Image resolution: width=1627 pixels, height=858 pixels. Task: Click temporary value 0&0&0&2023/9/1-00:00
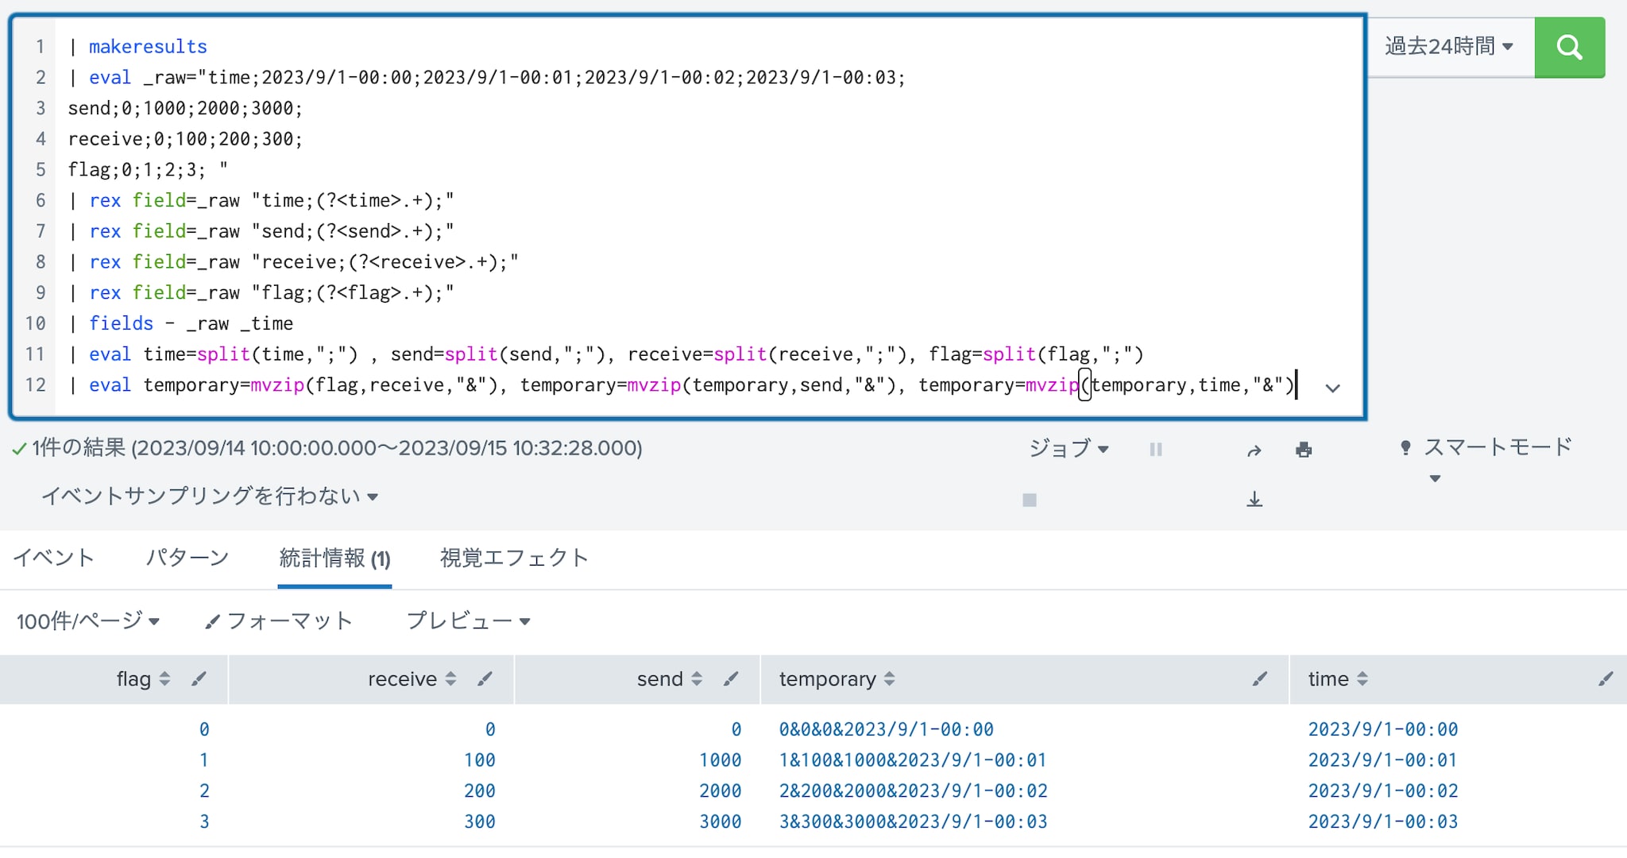(x=887, y=729)
